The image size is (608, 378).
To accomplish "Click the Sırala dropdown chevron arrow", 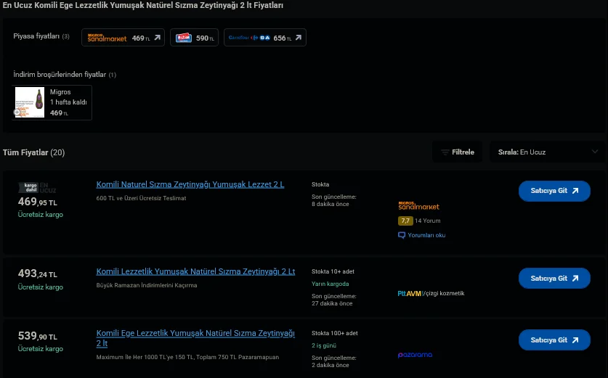I will click(595, 152).
